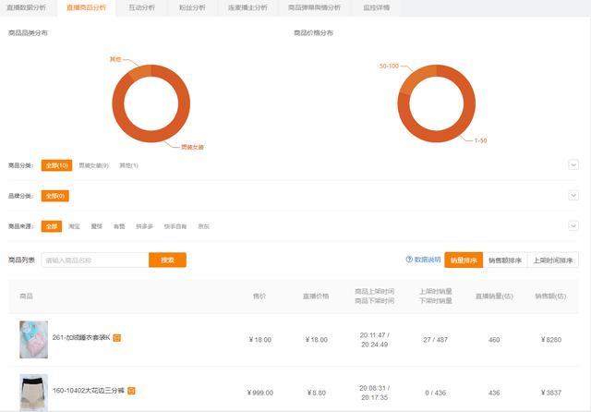Switch to the 直播数据分析 tab

tap(27, 7)
